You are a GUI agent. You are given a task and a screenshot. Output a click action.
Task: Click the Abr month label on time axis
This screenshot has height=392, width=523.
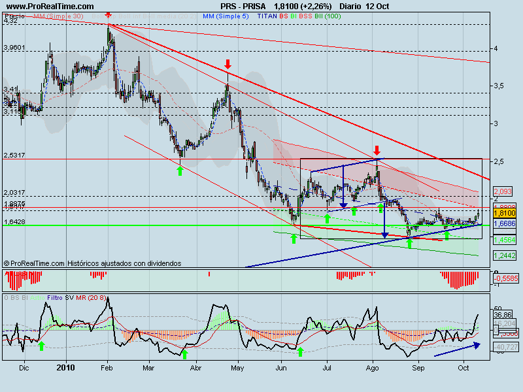click(195, 368)
